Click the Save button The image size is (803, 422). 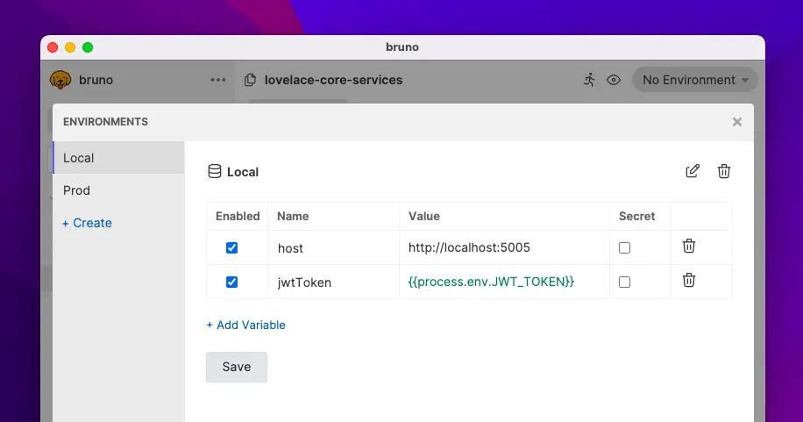point(237,367)
